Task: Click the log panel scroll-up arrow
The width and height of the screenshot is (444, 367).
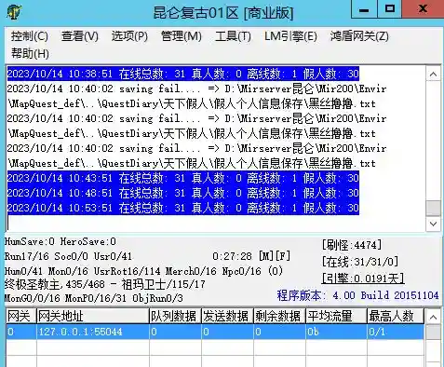Action: tap(434, 75)
